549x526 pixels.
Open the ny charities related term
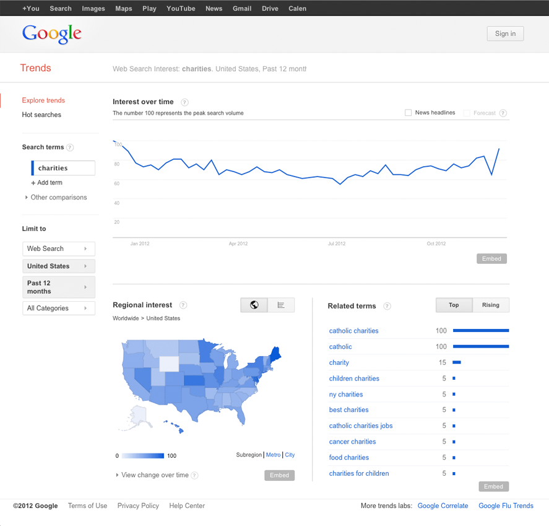[346, 395]
